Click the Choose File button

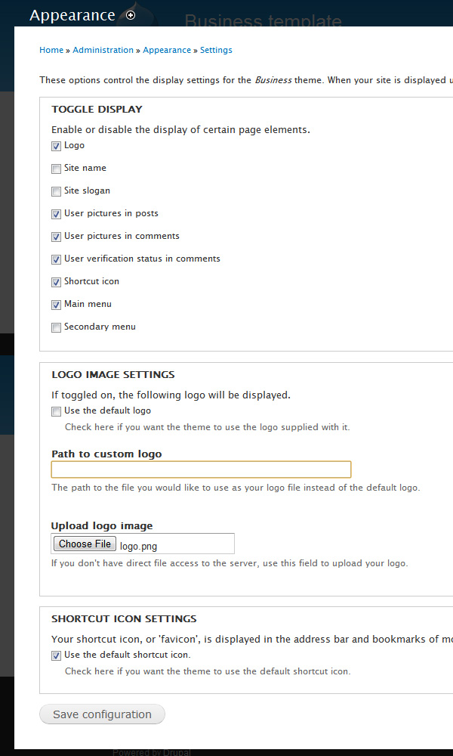85,544
